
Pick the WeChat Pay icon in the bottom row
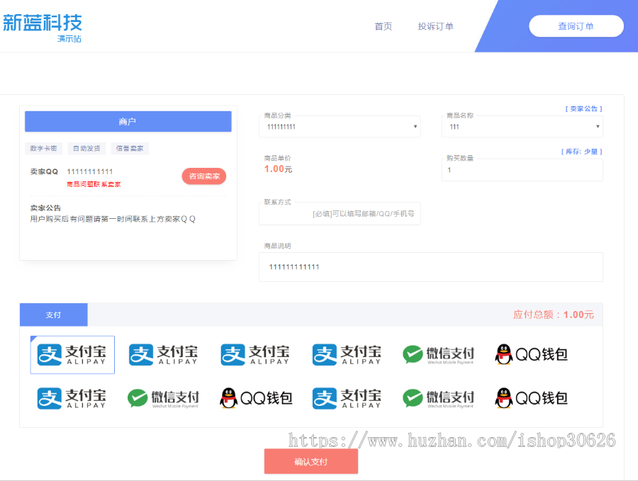click(163, 398)
